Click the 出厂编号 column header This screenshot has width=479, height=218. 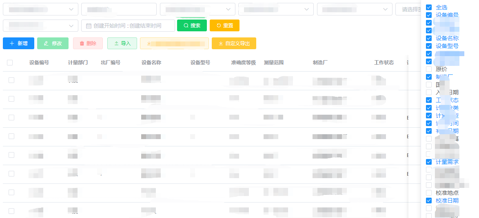[x=111, y=63]
